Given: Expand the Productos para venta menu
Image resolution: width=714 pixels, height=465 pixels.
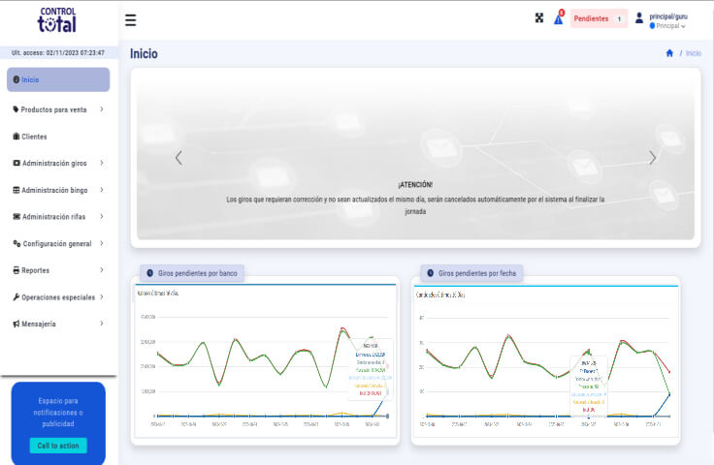Looking at the screenshot, I should pos(58,109).
